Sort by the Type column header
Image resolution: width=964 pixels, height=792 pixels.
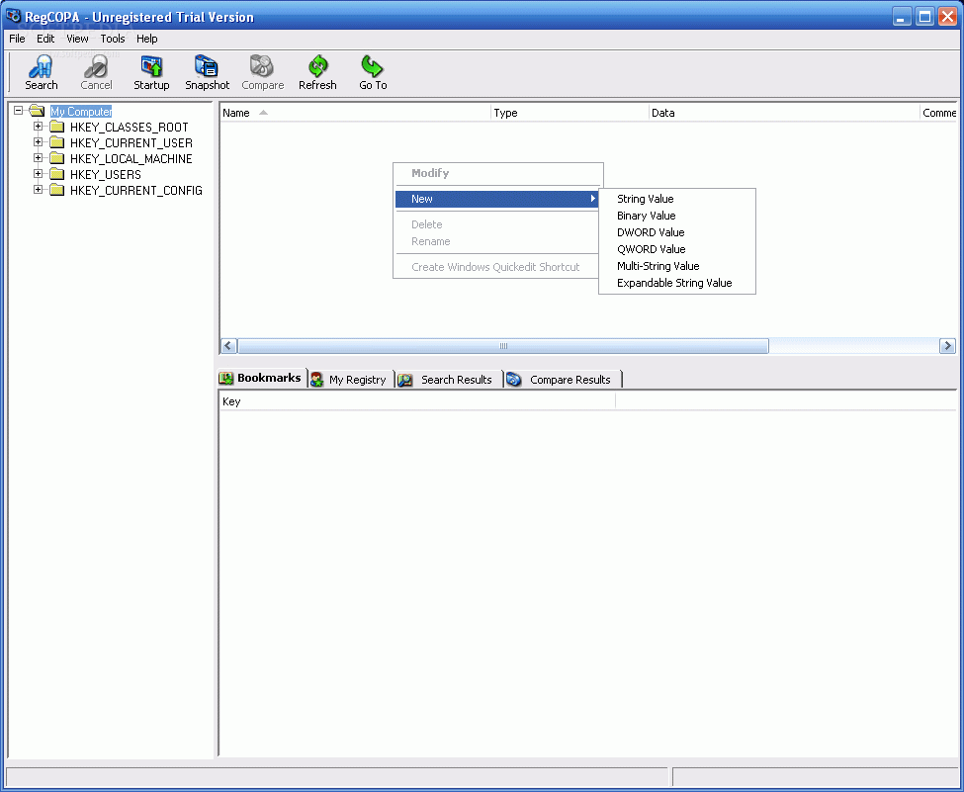coord(570,113)
